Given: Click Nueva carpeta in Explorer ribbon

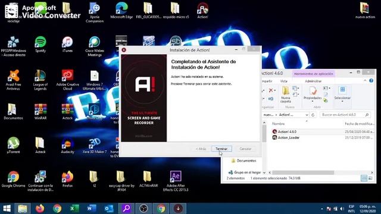Looking at the screenshot, I should pyautogui.click(x=286, y=94).
